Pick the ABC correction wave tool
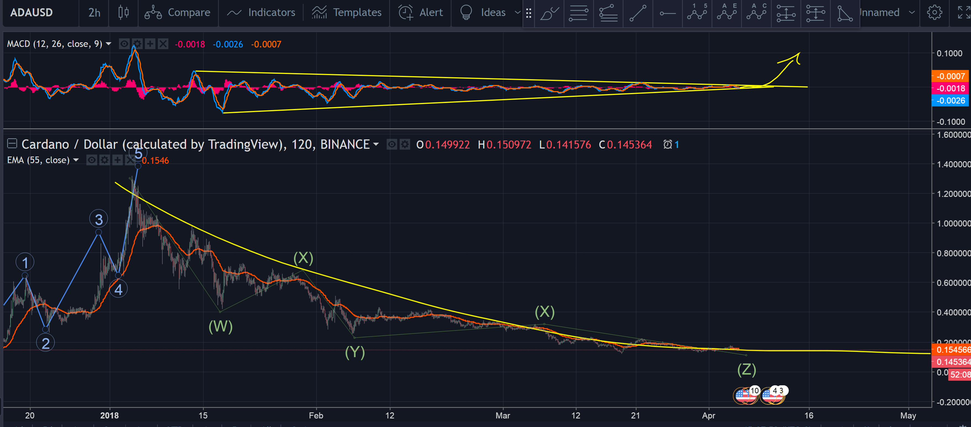 pyautogui.click(x=756, y=13)
